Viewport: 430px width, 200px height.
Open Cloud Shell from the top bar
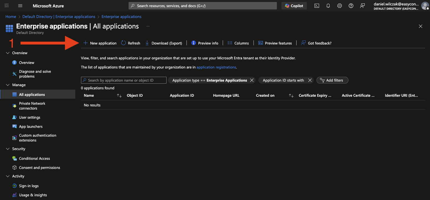pyautogui.click(x=317, y=6)
